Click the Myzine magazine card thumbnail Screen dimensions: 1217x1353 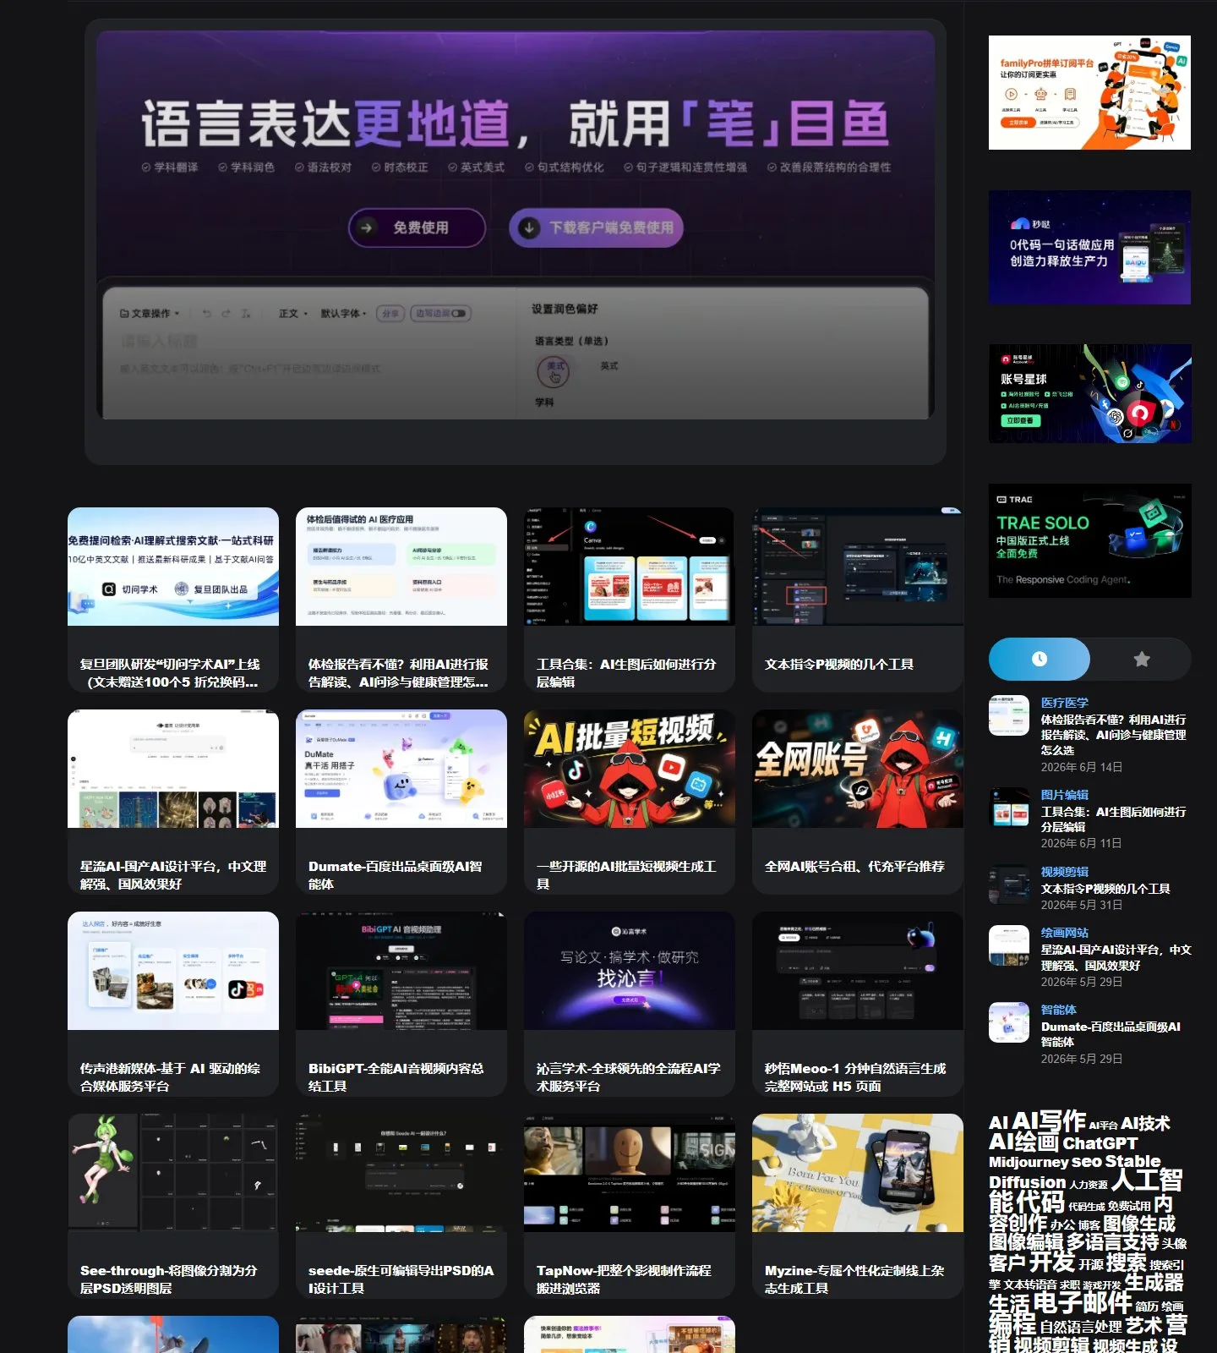tap(858, 1173)
